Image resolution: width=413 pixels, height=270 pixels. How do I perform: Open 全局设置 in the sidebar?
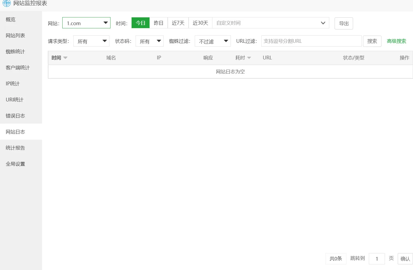21,164
